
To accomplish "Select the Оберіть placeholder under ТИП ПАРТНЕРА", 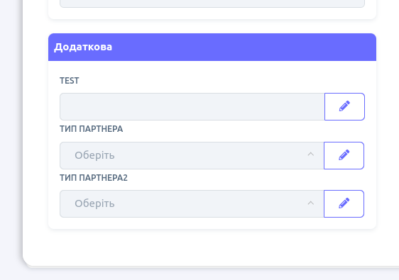I will click(94, 155).
